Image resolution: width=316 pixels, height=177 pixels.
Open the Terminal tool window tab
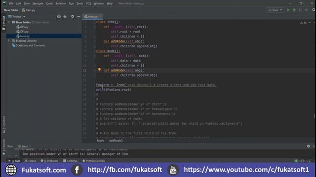(x=70, y=161)
